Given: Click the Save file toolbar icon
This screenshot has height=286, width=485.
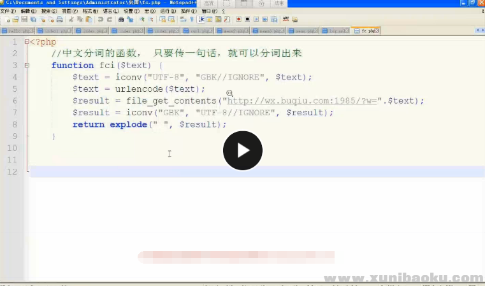Looking at the screenshot, I should [24, 20].
